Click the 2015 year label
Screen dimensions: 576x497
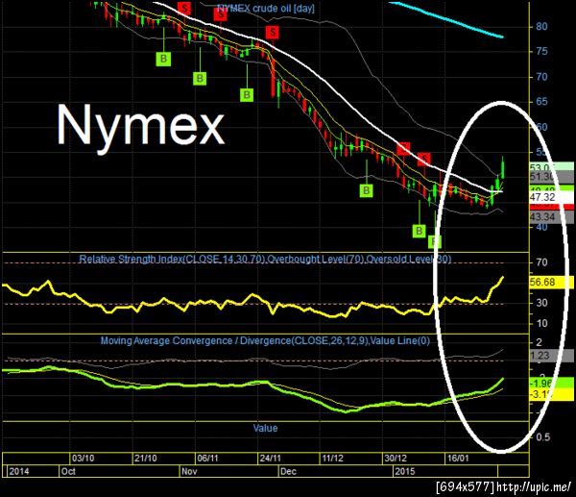point(405,471)
